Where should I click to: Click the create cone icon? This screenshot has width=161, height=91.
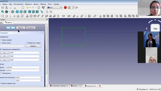pos(10,16)
